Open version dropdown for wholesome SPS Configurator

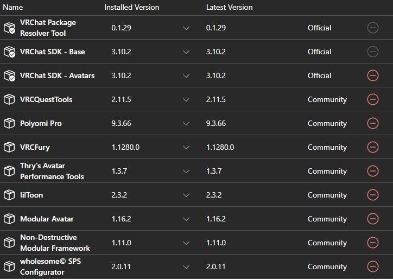pos(186,267)
